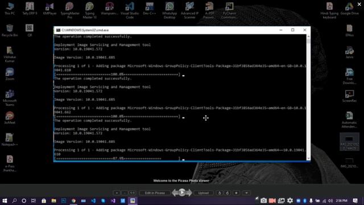
Task: Open Cortana from the taskbar circle
Action: click(24, 200)
